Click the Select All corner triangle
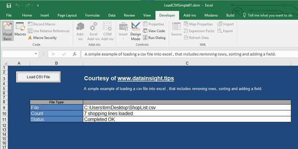This screenshot has height=149, width=298. coord(5,63)
